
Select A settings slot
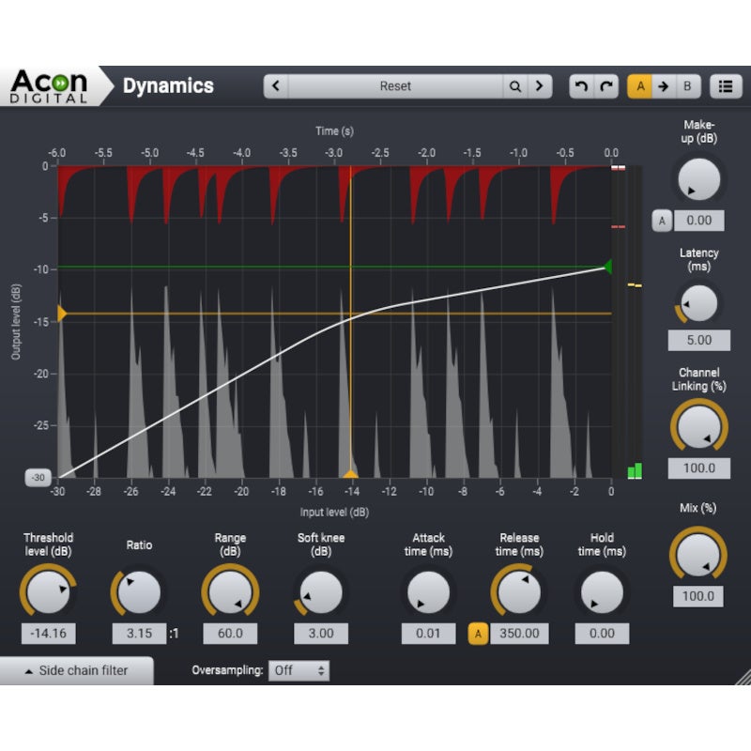[640, 86]
